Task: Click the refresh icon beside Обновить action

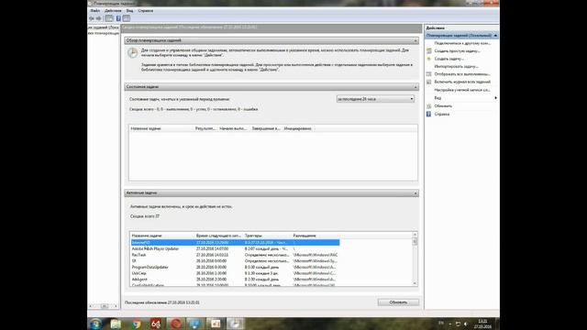Action: pos(429,106)
